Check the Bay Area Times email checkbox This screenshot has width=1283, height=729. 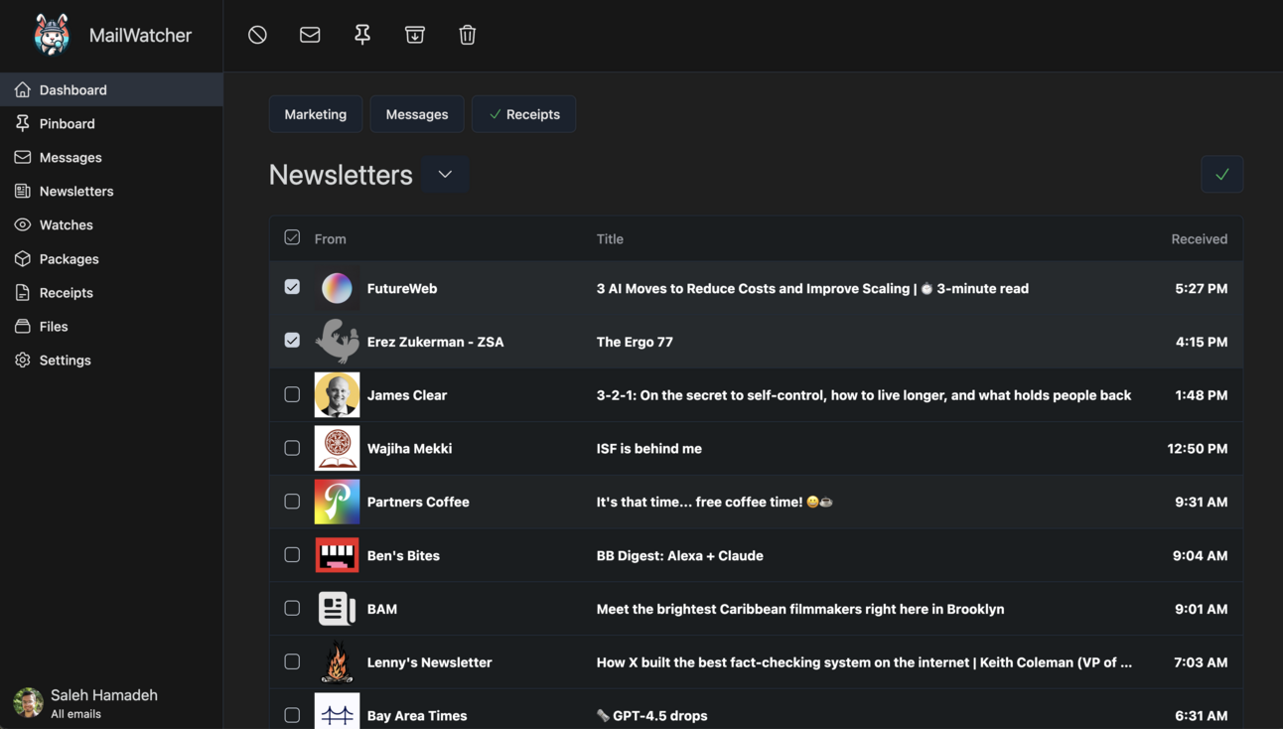click(x=292, y=715)
